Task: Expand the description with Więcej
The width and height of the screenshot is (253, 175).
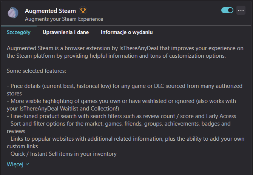Action: click(15, 164)
